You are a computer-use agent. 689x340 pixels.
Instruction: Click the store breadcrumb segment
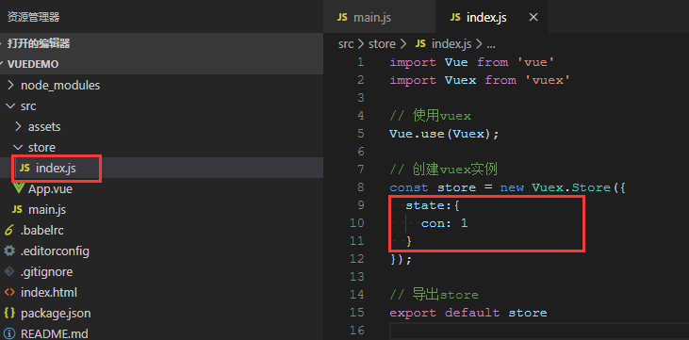(382, 44)
